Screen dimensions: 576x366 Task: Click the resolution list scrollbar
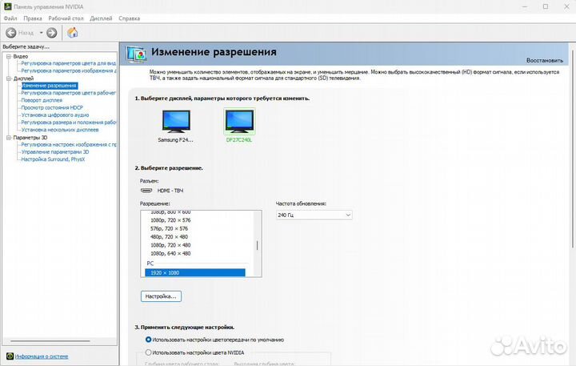click(257, 244)
